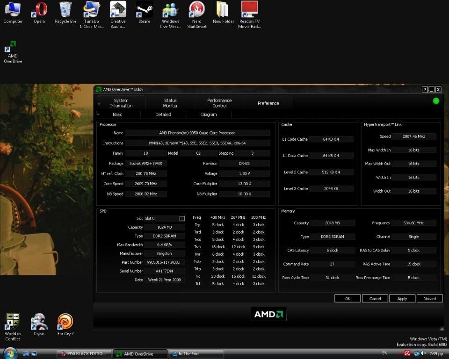The width and height of the screenshot is (449, 359).
Task: Click the SPD Date value Week 21 Year 2008
Action: 164,280
